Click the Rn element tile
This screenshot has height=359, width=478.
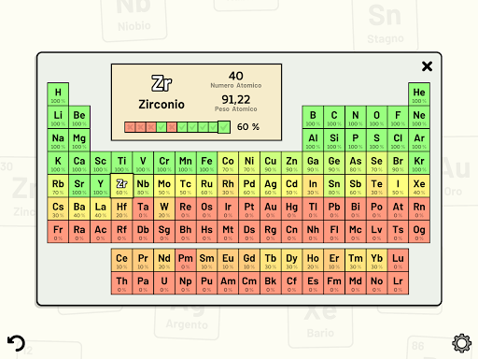click(x=419, y=208)
